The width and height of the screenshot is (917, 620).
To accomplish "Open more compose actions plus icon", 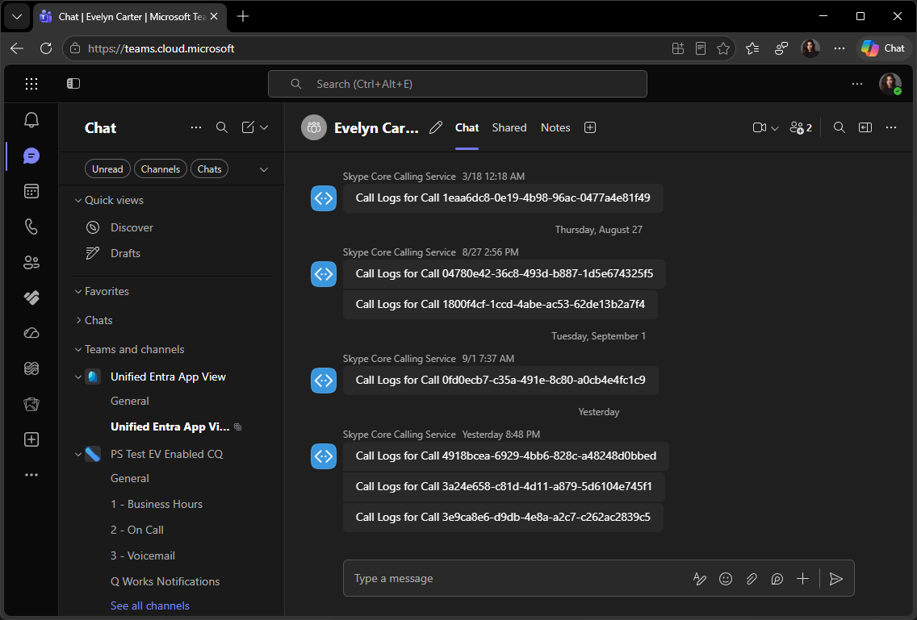I will [802, 579].
